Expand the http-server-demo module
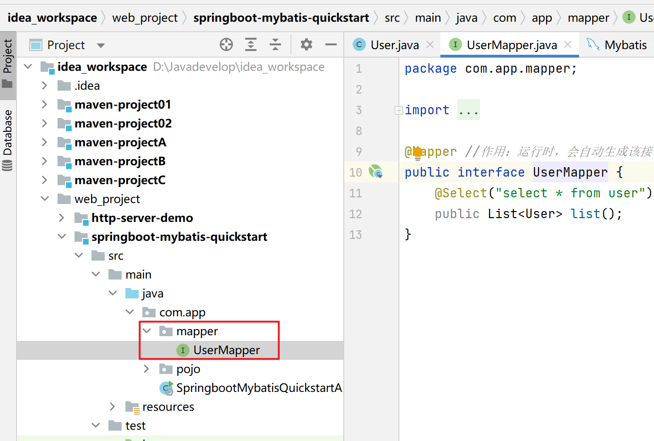This screenshot has height=441, width=654. coord(61,218)
